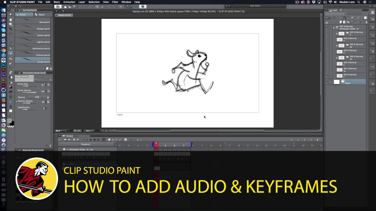Image resolution: width=376 pixels, height=211 pixels.
Task: Open the Animation menu
Action: click(x=69, y=2)
